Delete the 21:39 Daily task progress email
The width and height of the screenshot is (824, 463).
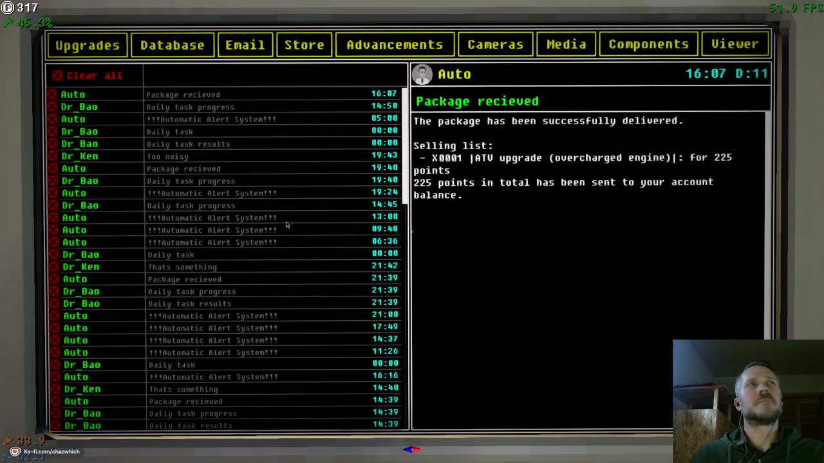pos(54,291)
